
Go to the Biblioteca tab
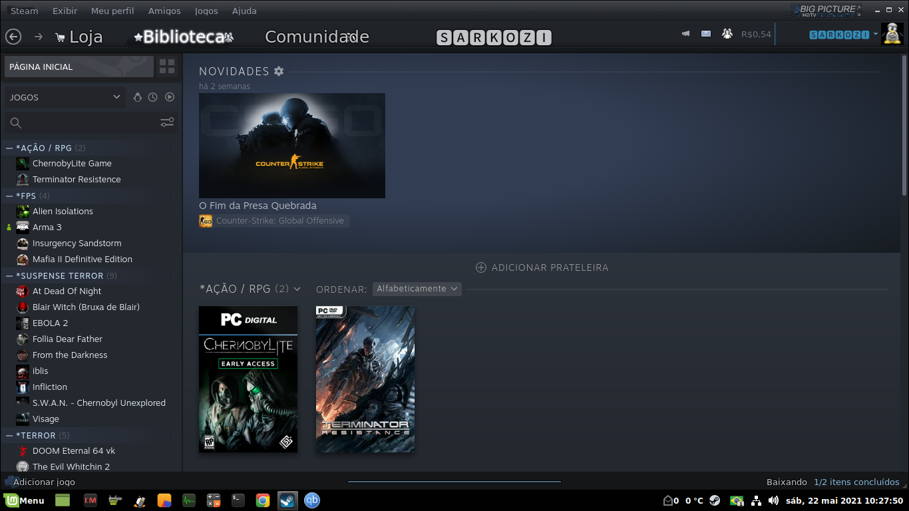click(183, 37)
